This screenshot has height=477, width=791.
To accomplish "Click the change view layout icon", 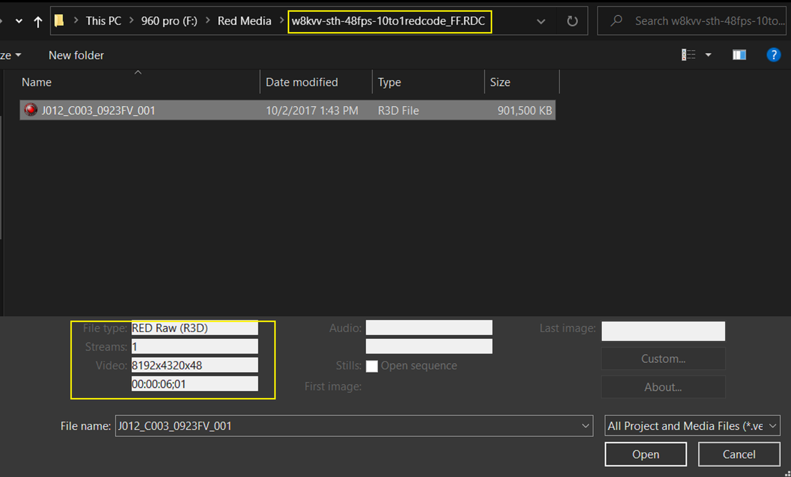I will [688, 55].
